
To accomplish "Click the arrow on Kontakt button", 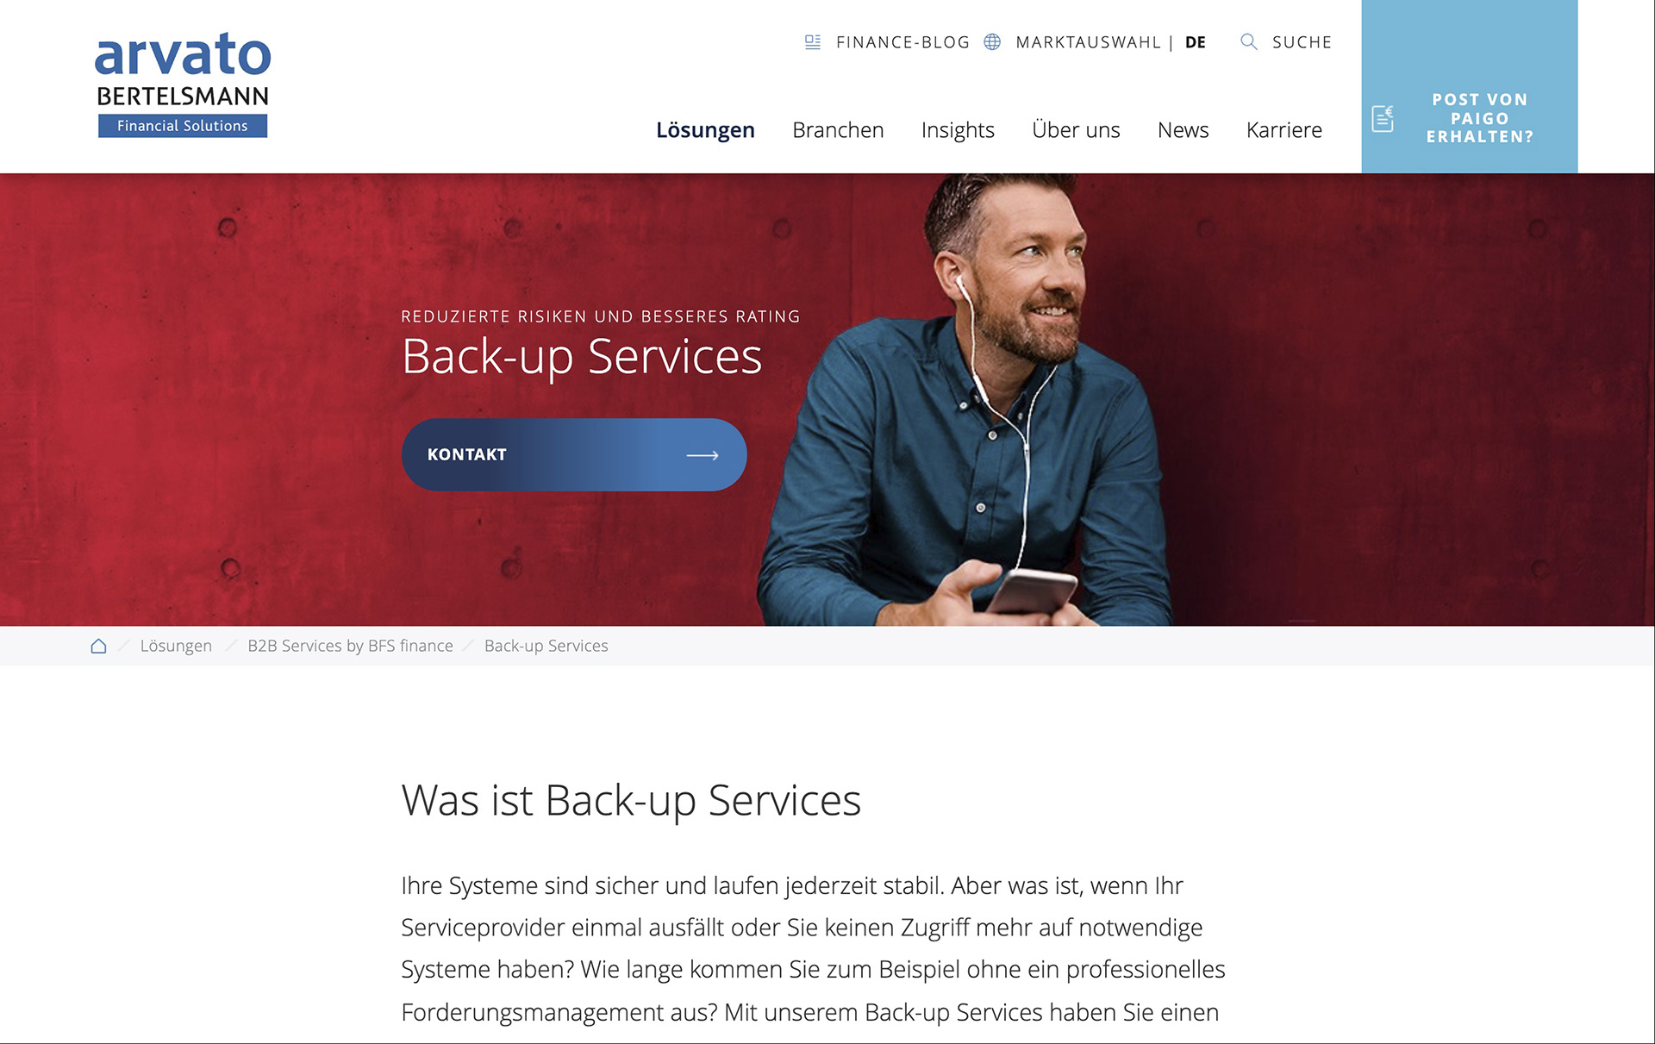I will 703,455.
